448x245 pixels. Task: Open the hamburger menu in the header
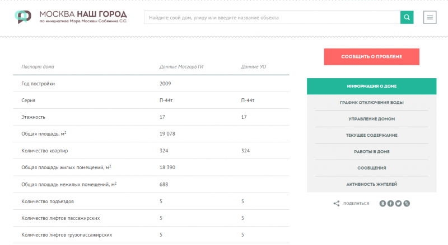[430, 17]
